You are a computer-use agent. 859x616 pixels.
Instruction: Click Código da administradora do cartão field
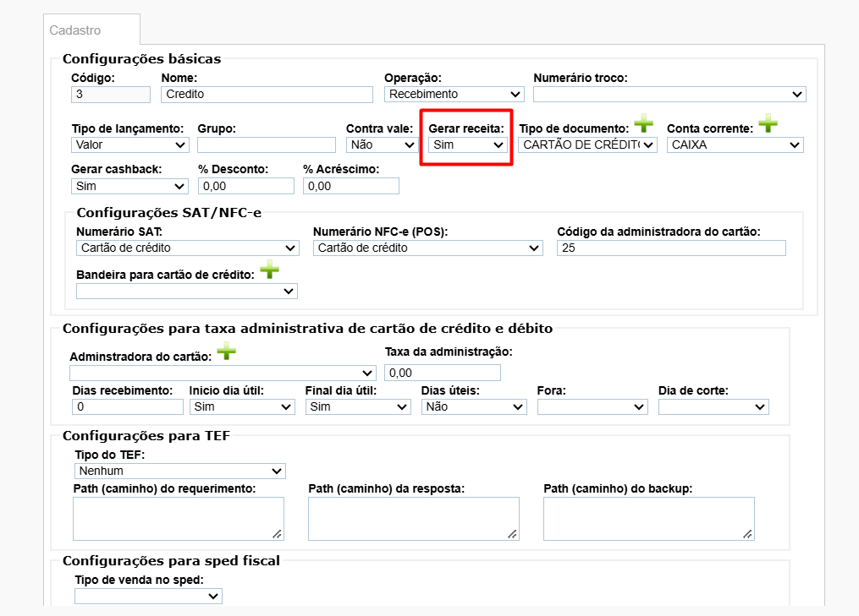[x=672, y=248]
